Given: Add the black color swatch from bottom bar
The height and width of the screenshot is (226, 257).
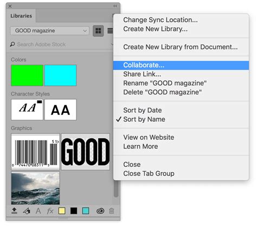Looking at the screenshot, I should 74,211.
